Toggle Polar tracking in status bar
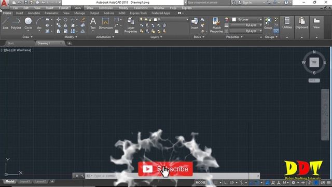This screenshot has width=332, height=187. [232, 182]
